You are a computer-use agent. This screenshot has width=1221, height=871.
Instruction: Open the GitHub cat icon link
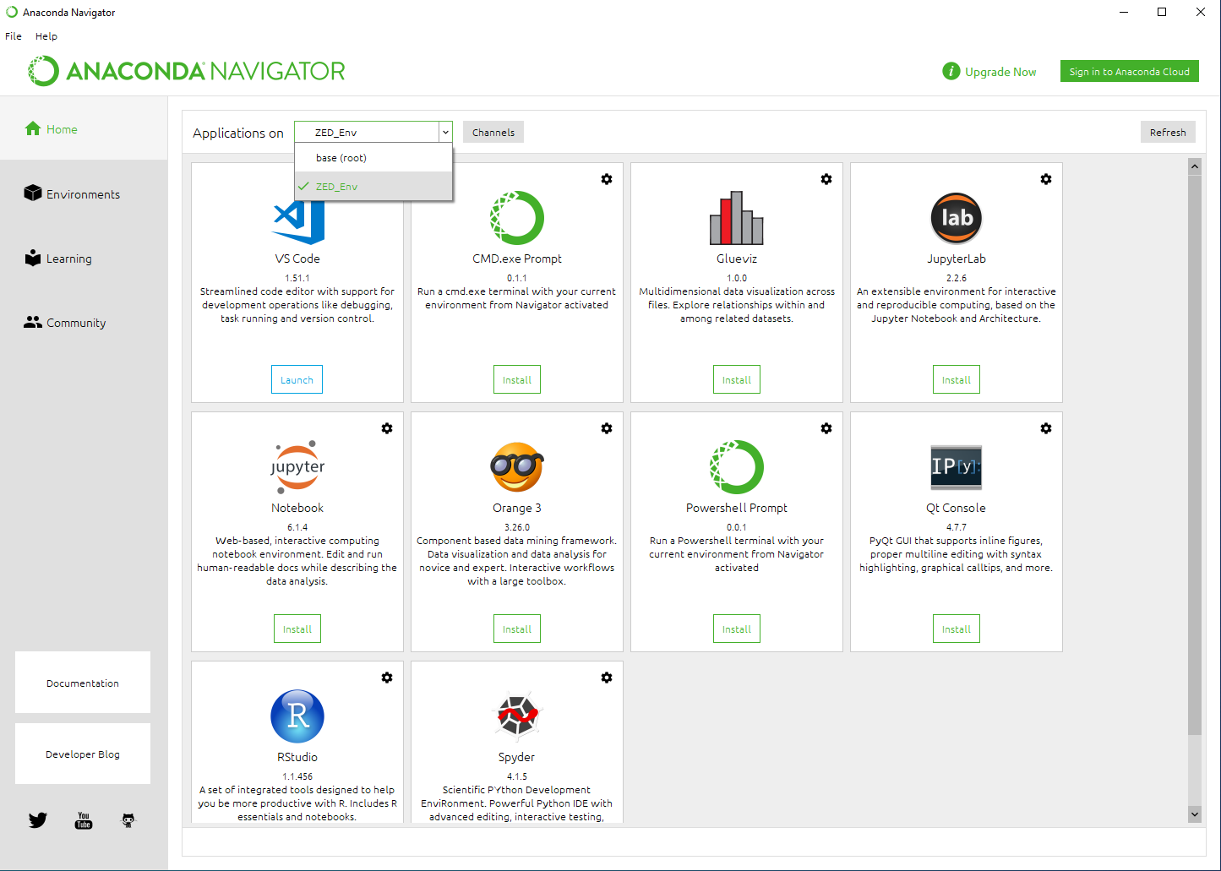pyautogui.click(x=128, y=820)
